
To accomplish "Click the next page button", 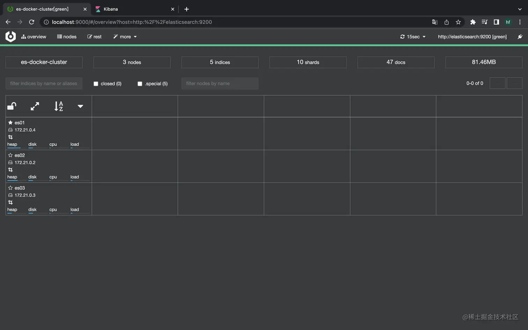I will coord(514,83).
